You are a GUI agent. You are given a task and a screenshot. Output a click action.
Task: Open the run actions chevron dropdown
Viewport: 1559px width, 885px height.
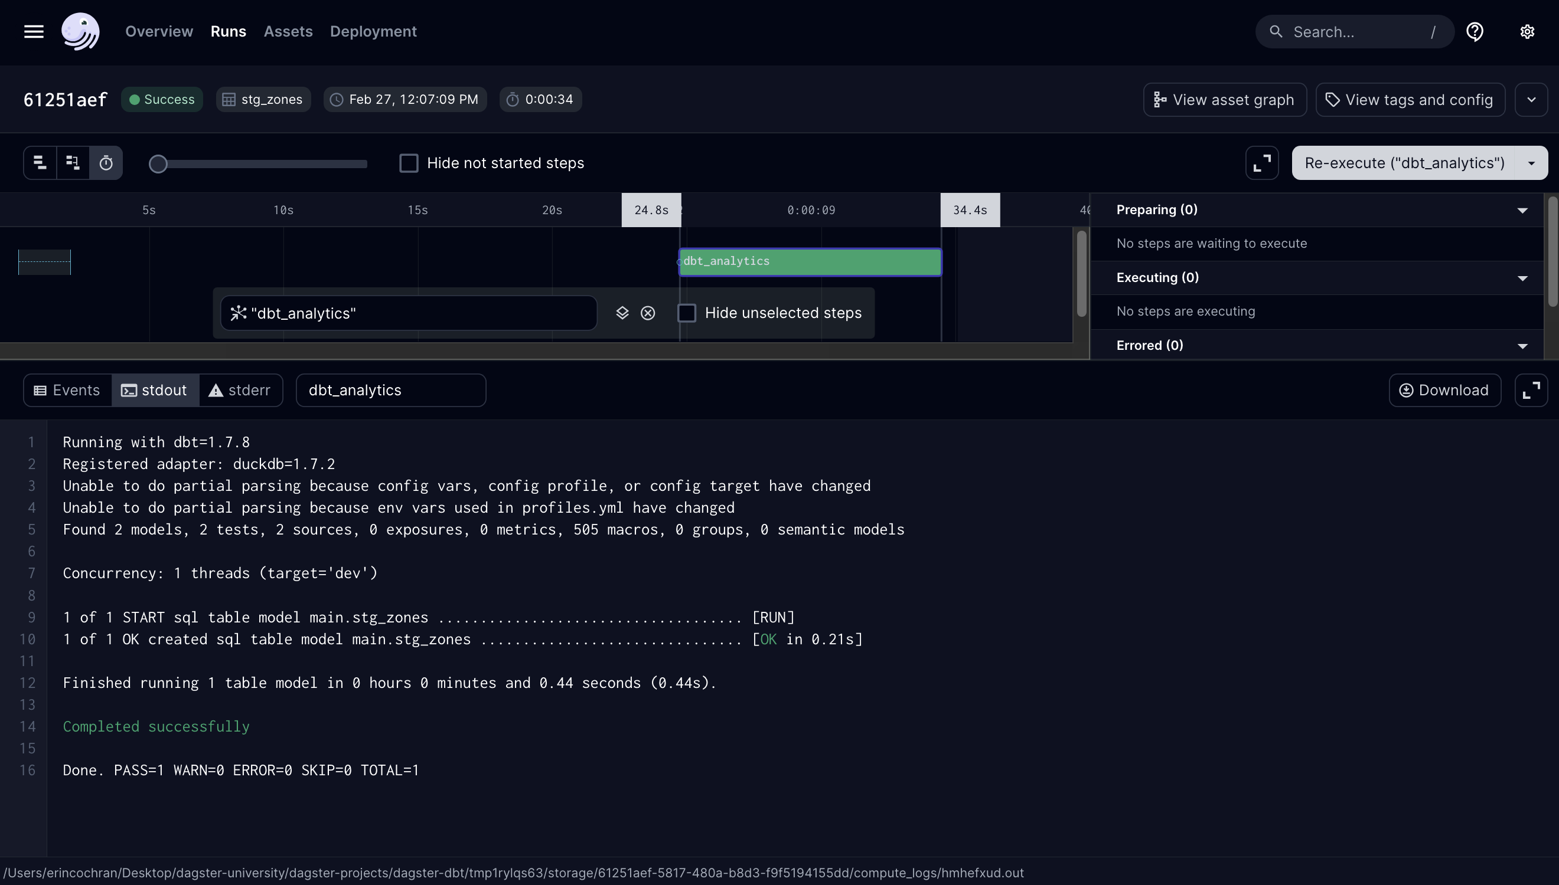pyautogui.click(x=1531, y=100)
